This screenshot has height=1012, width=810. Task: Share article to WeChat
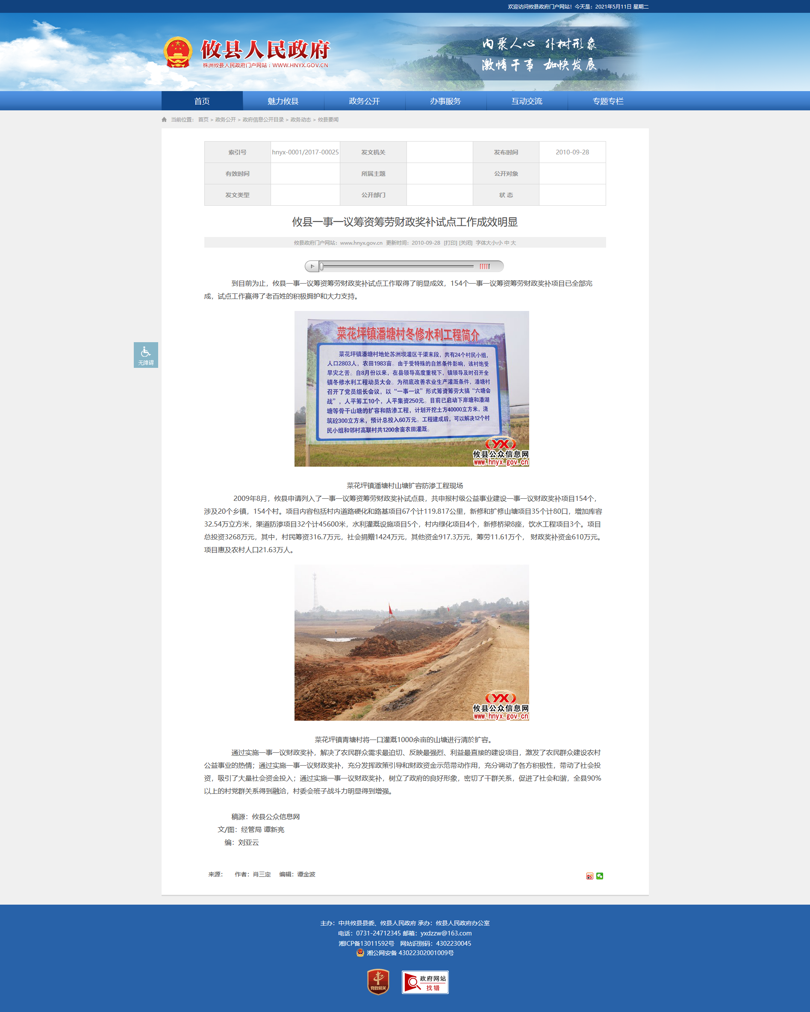(x=599, y=876)
